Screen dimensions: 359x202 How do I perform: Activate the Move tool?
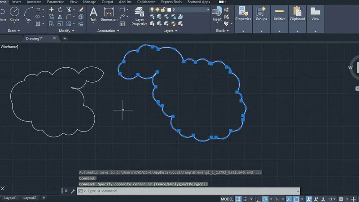52,9
